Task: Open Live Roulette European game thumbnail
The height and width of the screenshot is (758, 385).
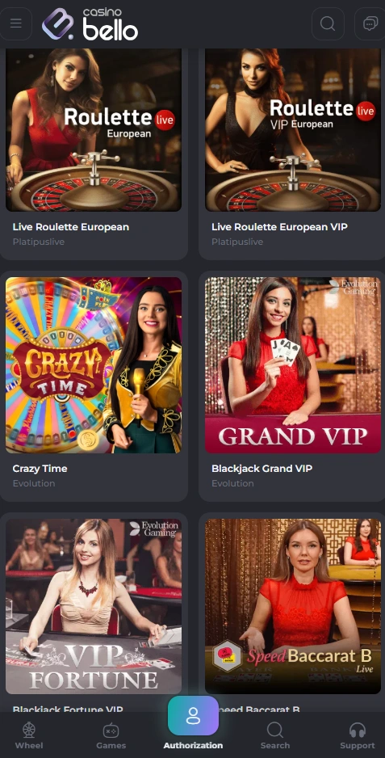Action: 94,129
